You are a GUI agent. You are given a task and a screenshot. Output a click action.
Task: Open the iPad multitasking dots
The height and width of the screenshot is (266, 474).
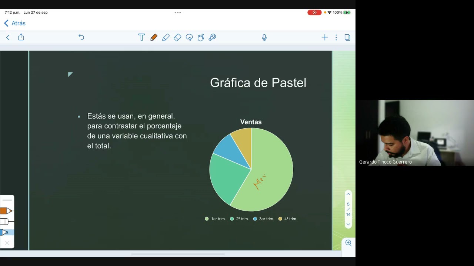178,13
